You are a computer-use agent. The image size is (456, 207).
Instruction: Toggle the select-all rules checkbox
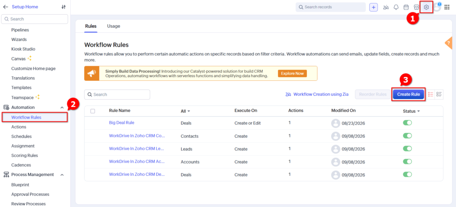93,111
